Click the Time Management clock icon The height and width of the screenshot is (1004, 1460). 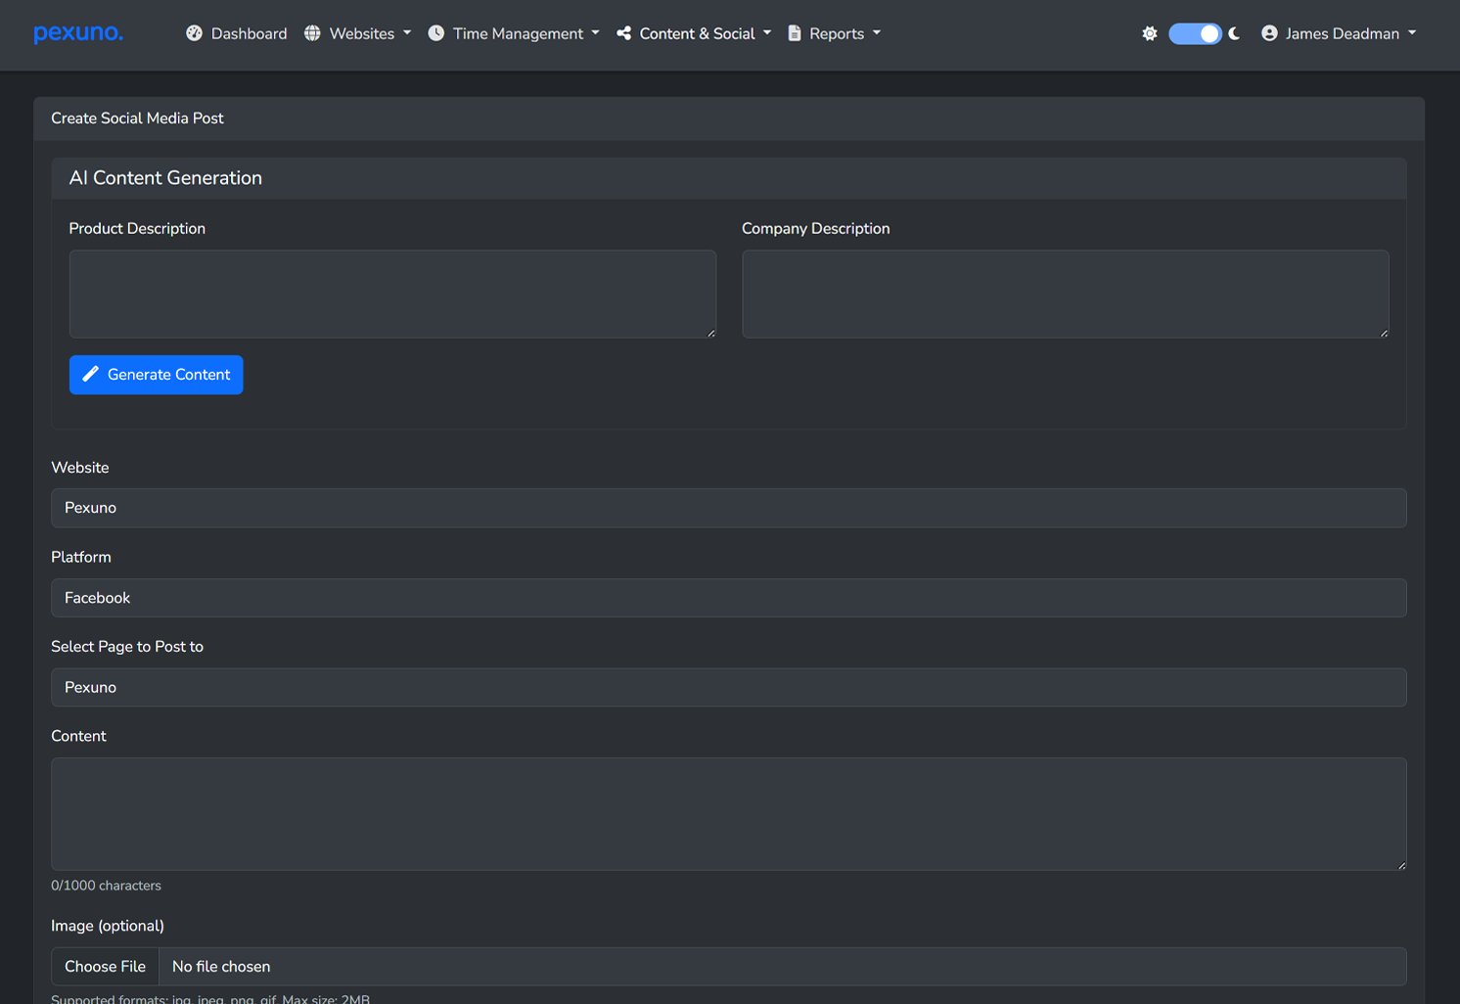pos(436,33)
